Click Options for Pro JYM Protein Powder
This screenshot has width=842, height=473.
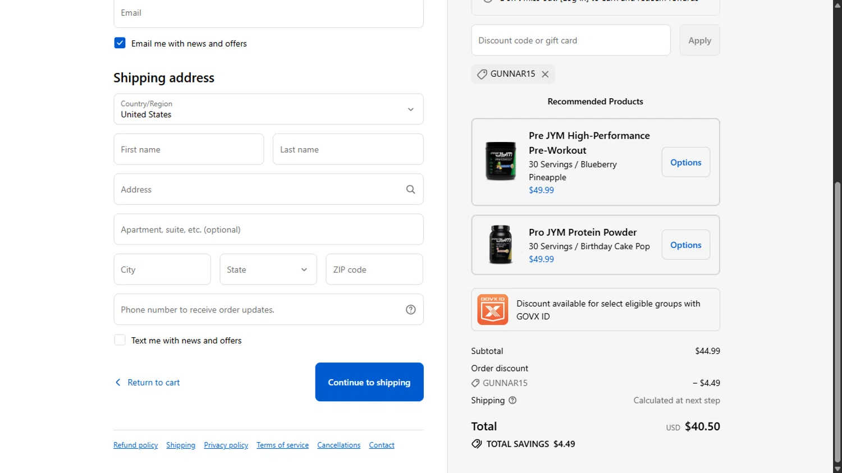coord(686,245)
